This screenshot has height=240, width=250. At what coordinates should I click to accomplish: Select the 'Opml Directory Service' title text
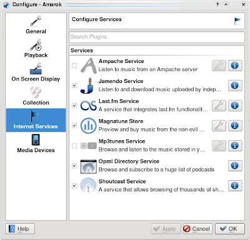click(129, 161)
